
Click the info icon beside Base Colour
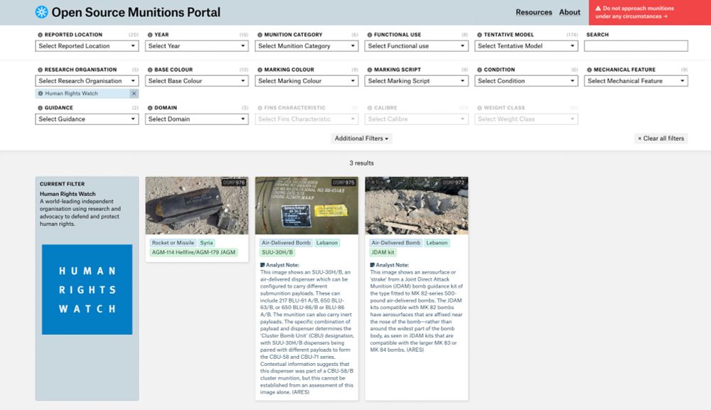click(149, 70)
